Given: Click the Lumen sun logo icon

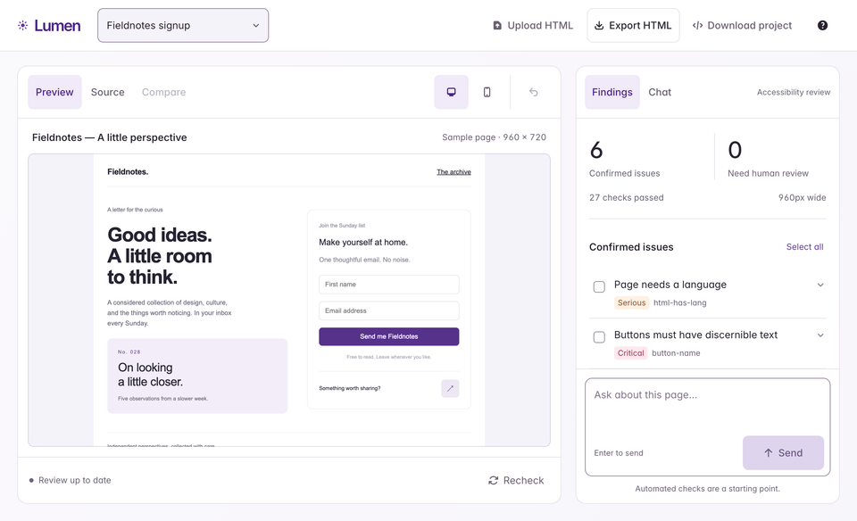Looking at the screenshot, I should 22,25.
